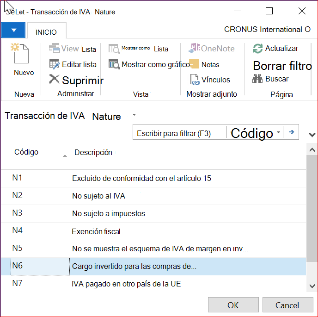Image resolution: width=318 pixels, height=317 pixels.
Task: Click the scrollbar down arrow
Action: coord(312,286)
